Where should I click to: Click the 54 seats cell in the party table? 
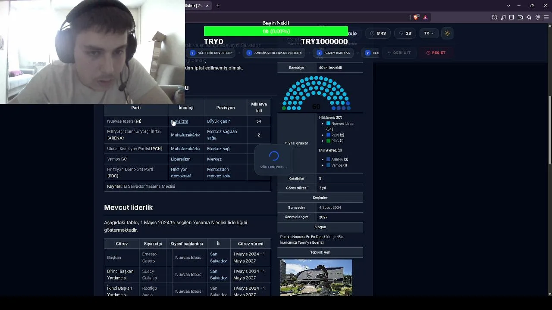(259, 121)
